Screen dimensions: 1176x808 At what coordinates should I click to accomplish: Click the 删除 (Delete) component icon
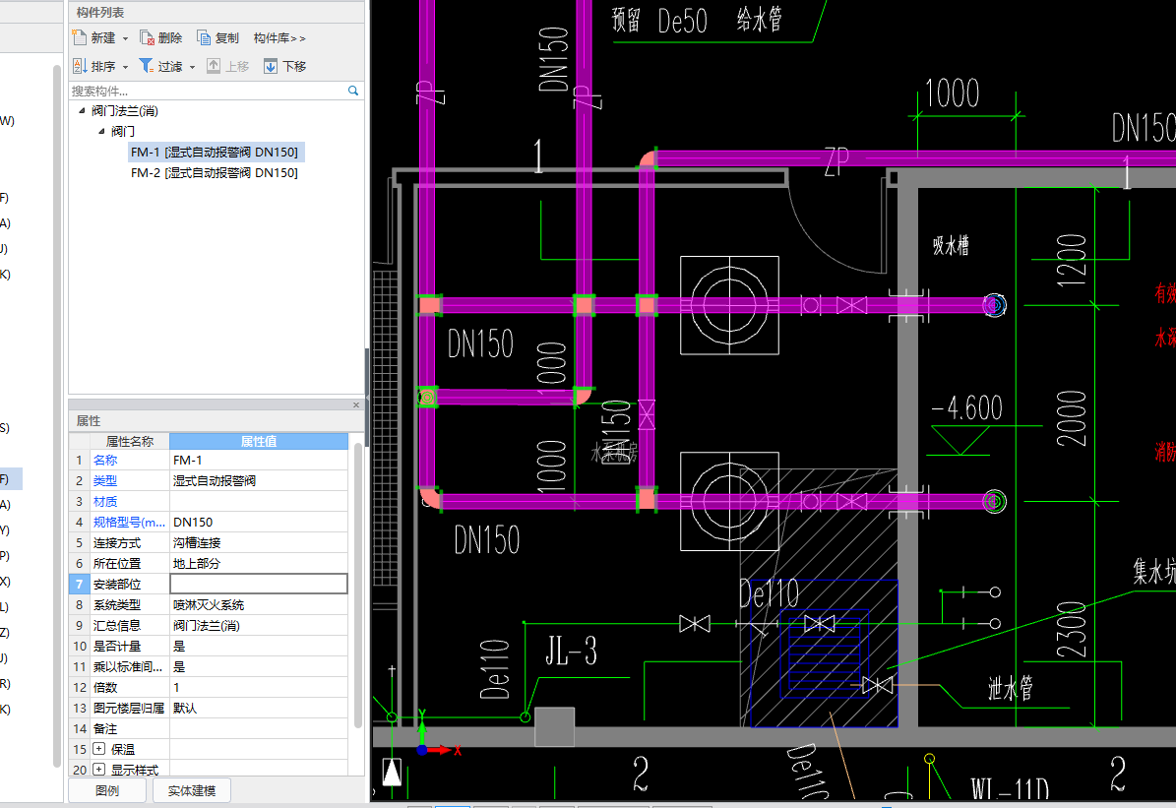(147, 37)
